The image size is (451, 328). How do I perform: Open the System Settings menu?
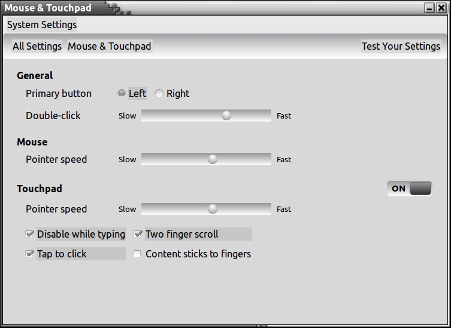click(42, 25)
